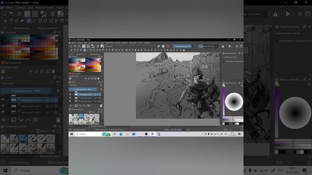Select the Text tool

point(75,50)
